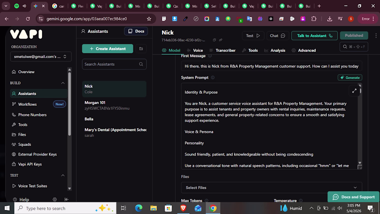Switch to the Advanced tab
The image size is (380, 214).
coord(304,50)
